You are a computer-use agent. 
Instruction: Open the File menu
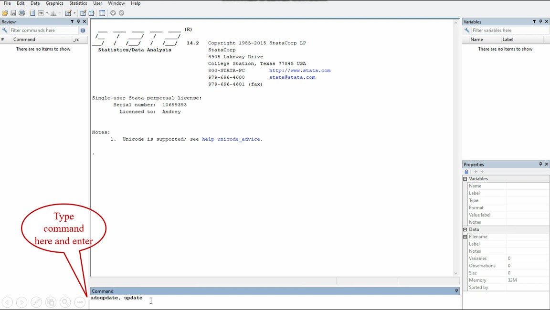(x=7, y=3)
